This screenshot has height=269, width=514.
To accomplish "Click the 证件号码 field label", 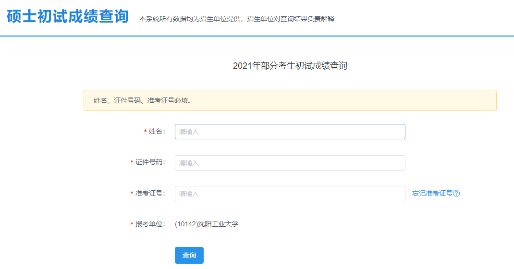I will pos(150,162).
